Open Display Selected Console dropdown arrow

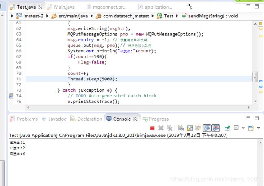pyautogui.click(x=243, y=128)
